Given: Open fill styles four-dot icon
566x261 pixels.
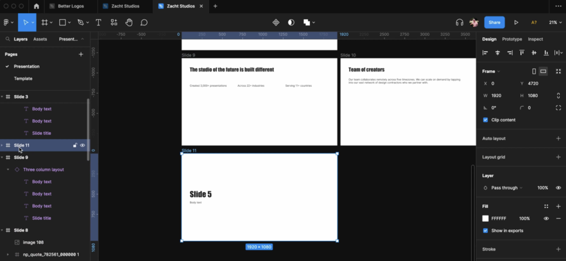Looking at the screenshot, I should [x=546, y=207].
